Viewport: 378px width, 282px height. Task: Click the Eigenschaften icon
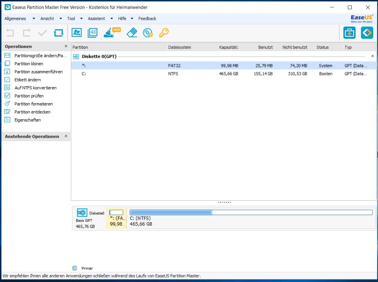tap(7, 120)
